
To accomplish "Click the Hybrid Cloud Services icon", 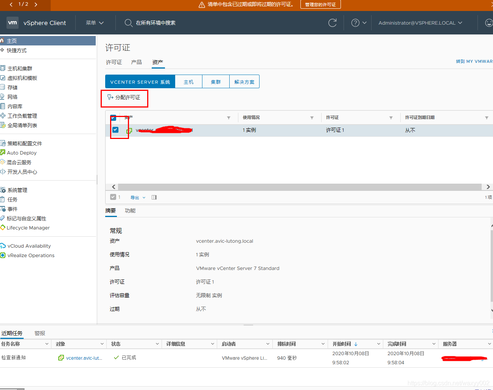I will [x=3, y=162].
